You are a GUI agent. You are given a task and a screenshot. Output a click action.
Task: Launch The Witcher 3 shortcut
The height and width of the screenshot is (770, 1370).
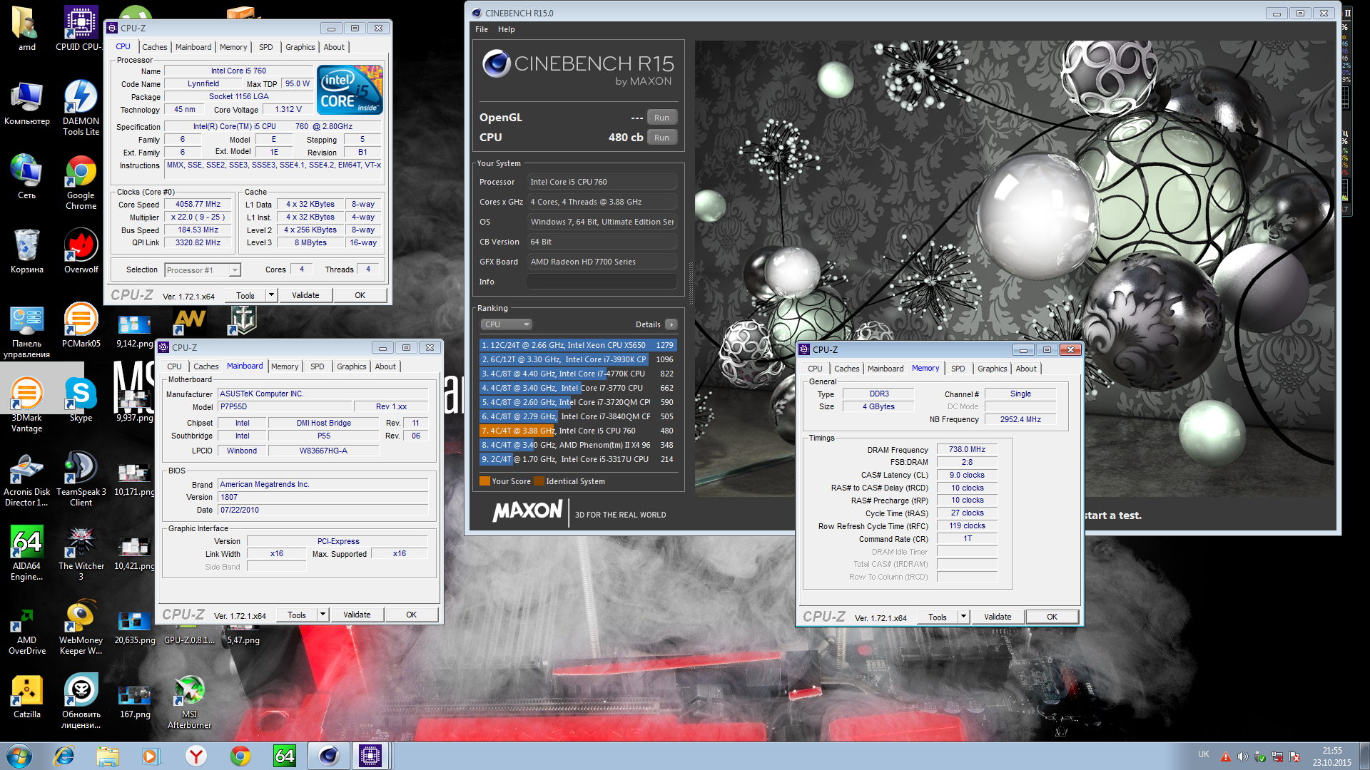tap(81, 553)
